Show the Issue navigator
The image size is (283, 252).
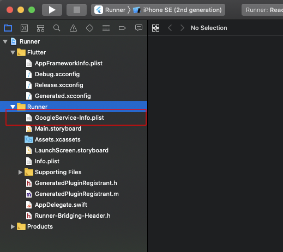tap(73, 28)
